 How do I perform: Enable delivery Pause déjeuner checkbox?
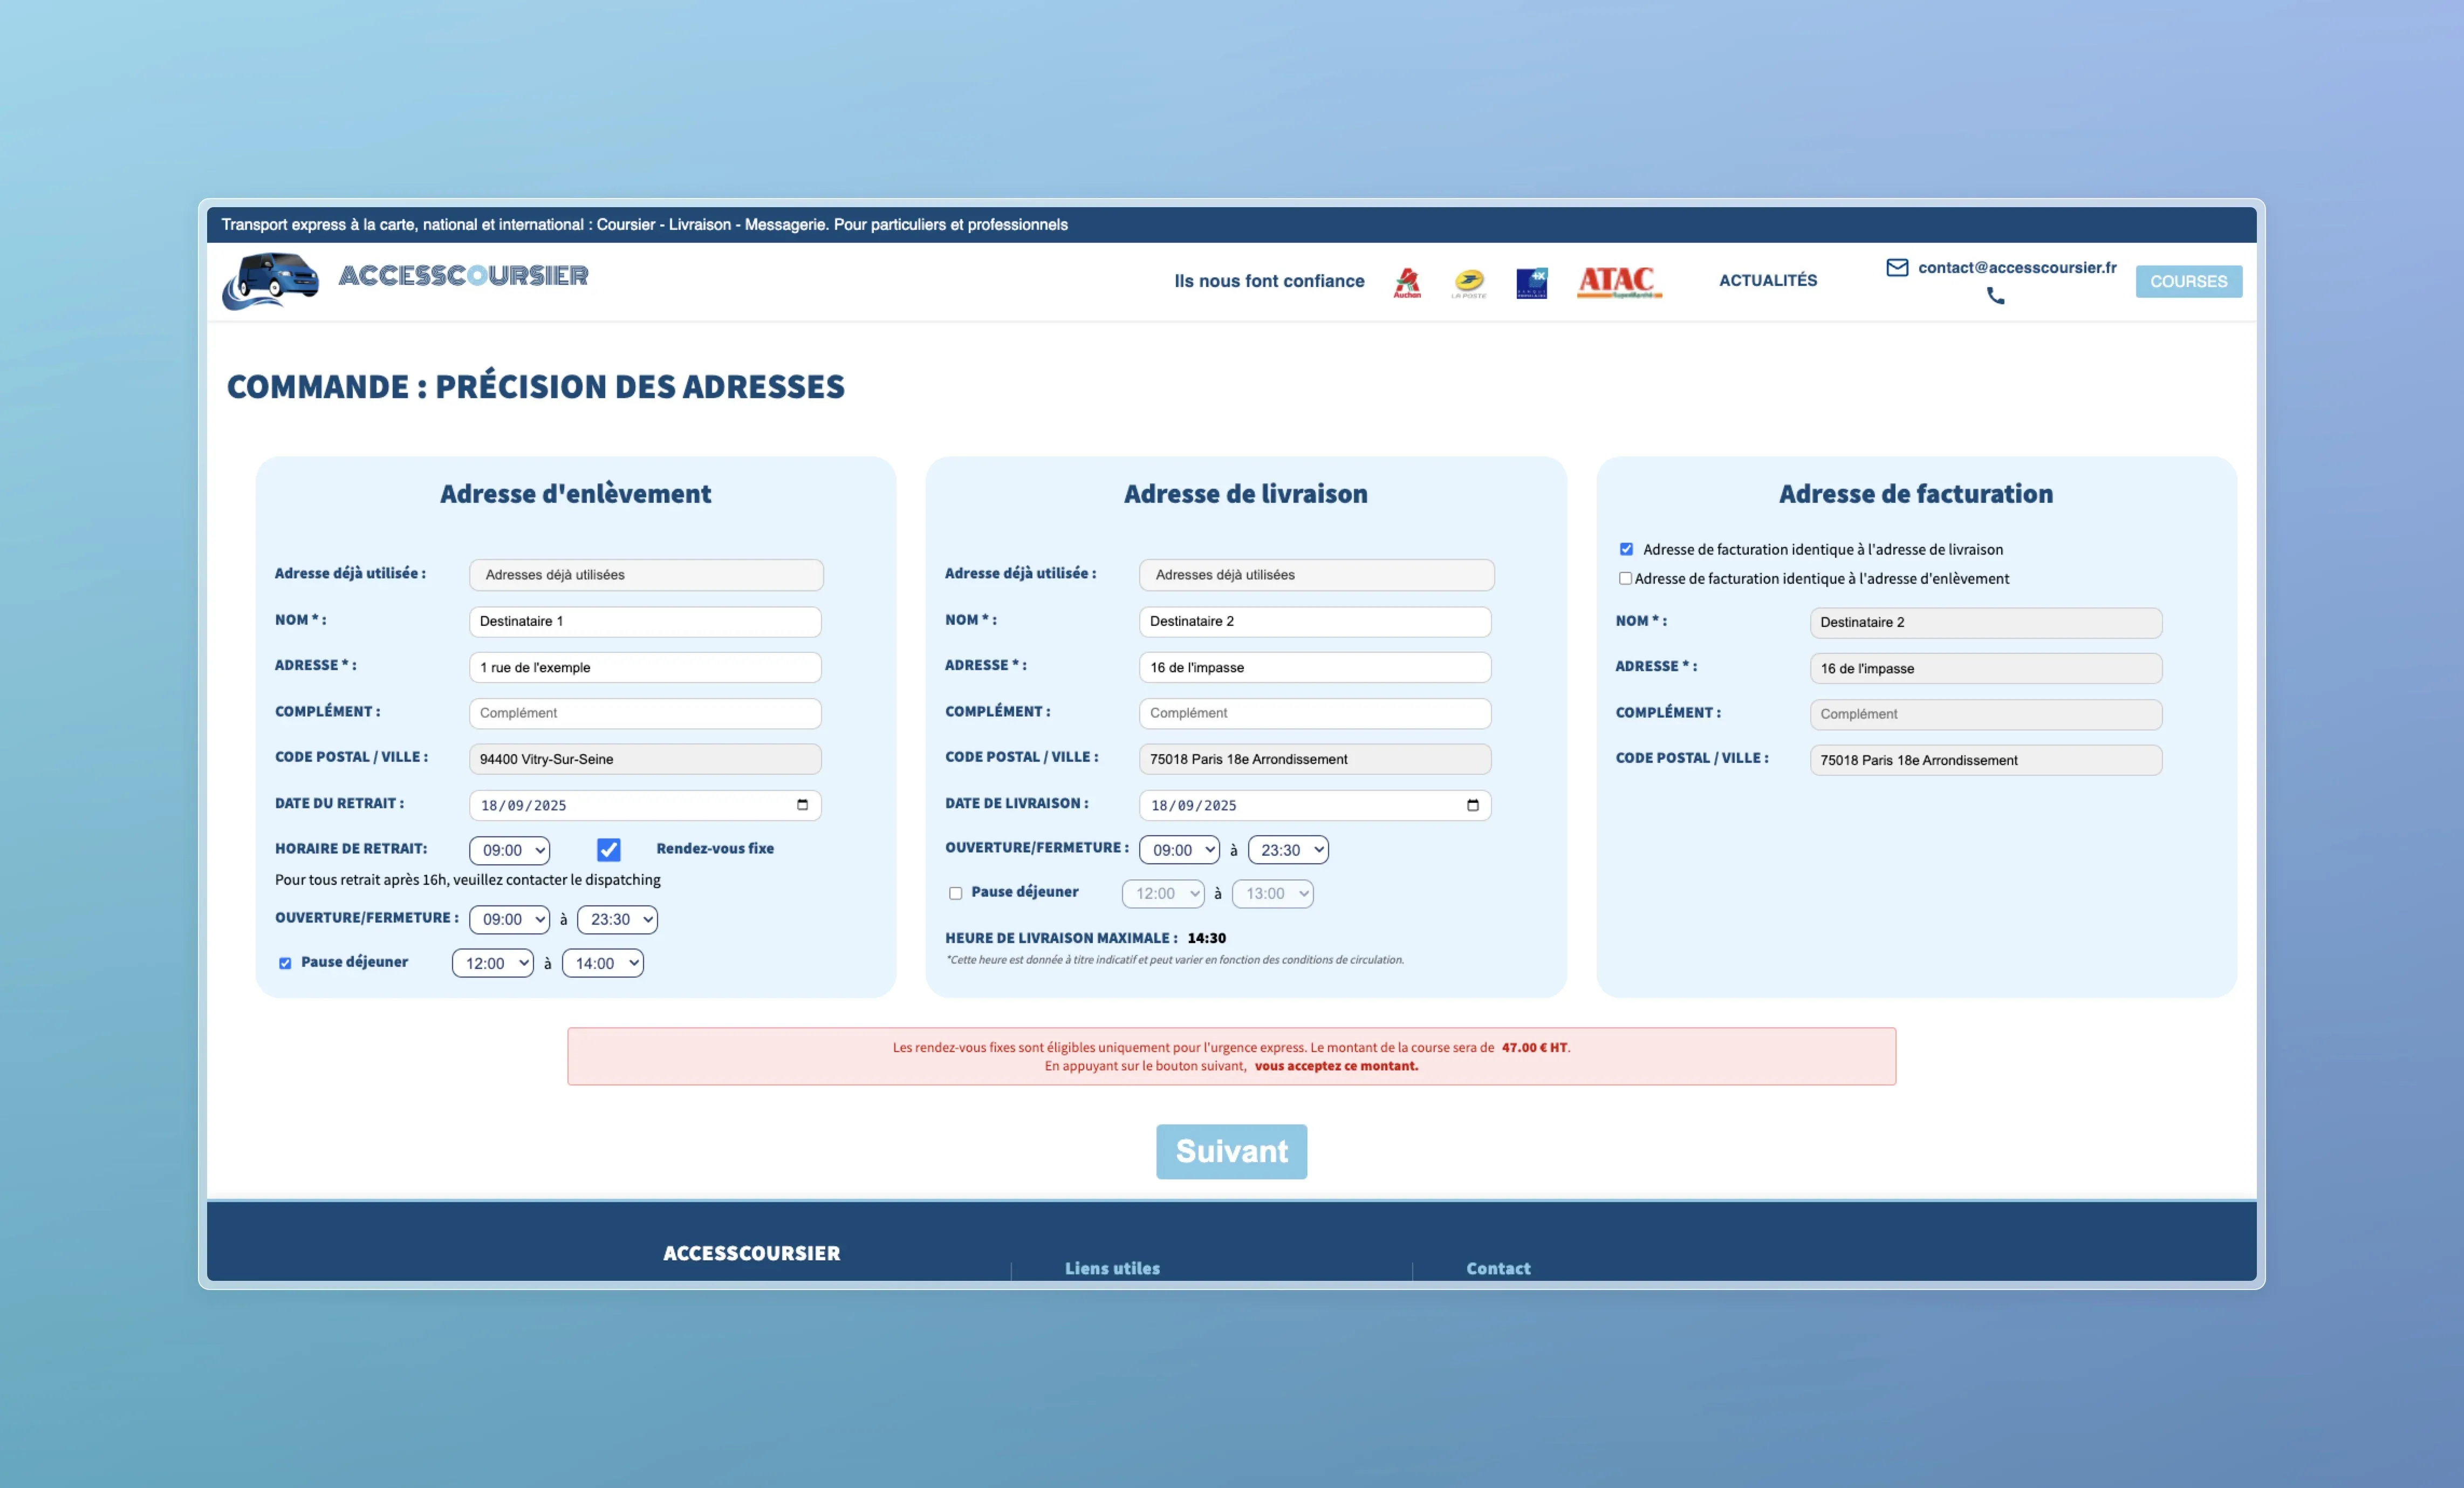pos(955,893)
